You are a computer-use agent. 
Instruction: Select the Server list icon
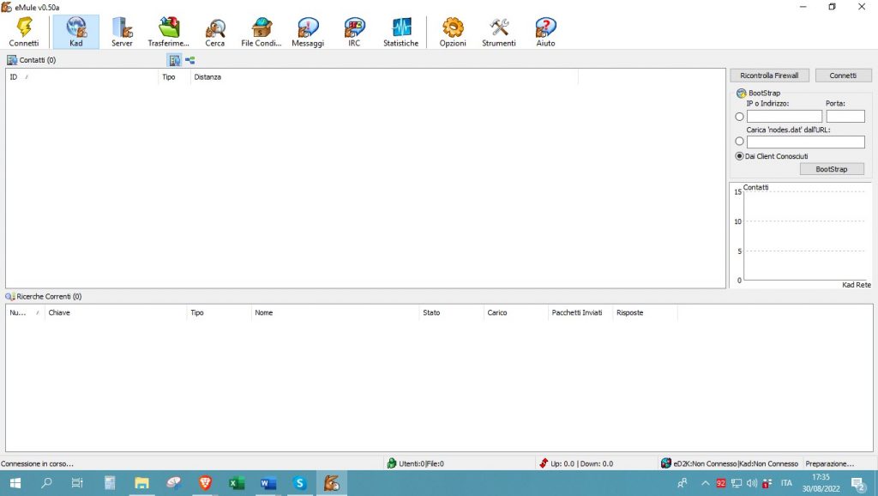[122, 27]
